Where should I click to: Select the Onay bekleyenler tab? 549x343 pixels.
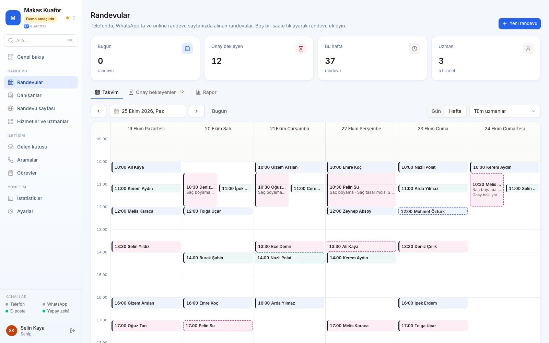click(x=156, y=92)
